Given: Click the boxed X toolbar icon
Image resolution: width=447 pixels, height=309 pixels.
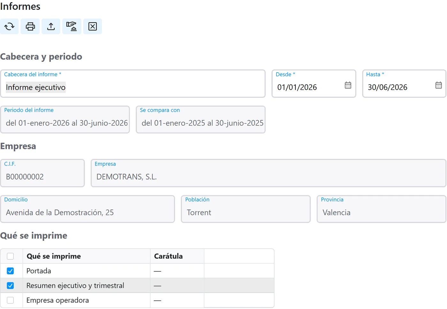Looking at the screenshot, I should pos(93,26).
